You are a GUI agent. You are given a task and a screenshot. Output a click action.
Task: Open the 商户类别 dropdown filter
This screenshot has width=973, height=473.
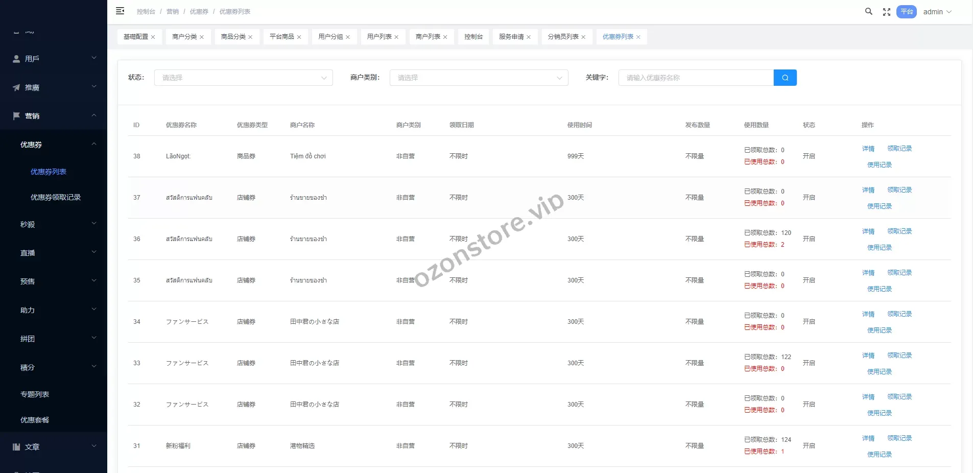pos(479,78)
